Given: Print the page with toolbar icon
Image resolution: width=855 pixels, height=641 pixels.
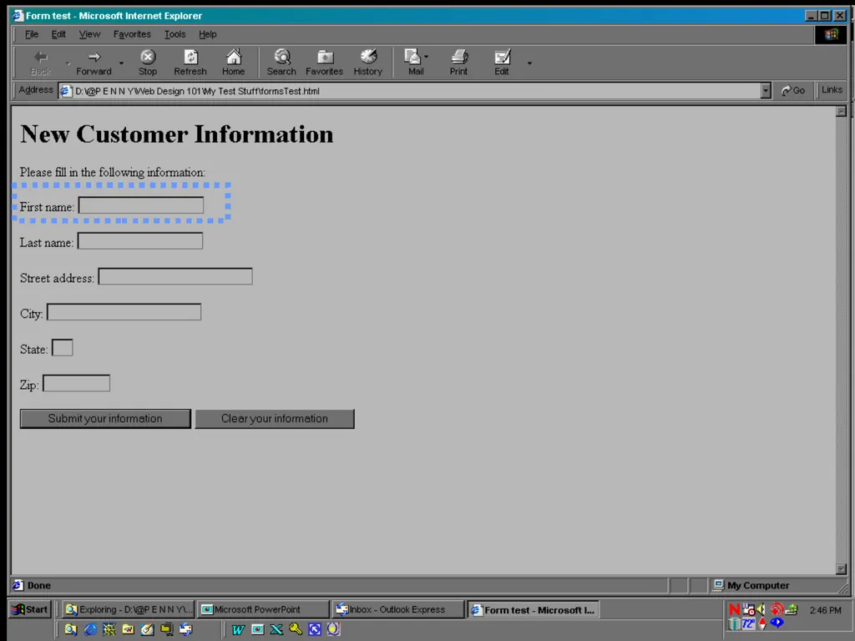Looking at the screenshot, I should [x=458, y=63].
